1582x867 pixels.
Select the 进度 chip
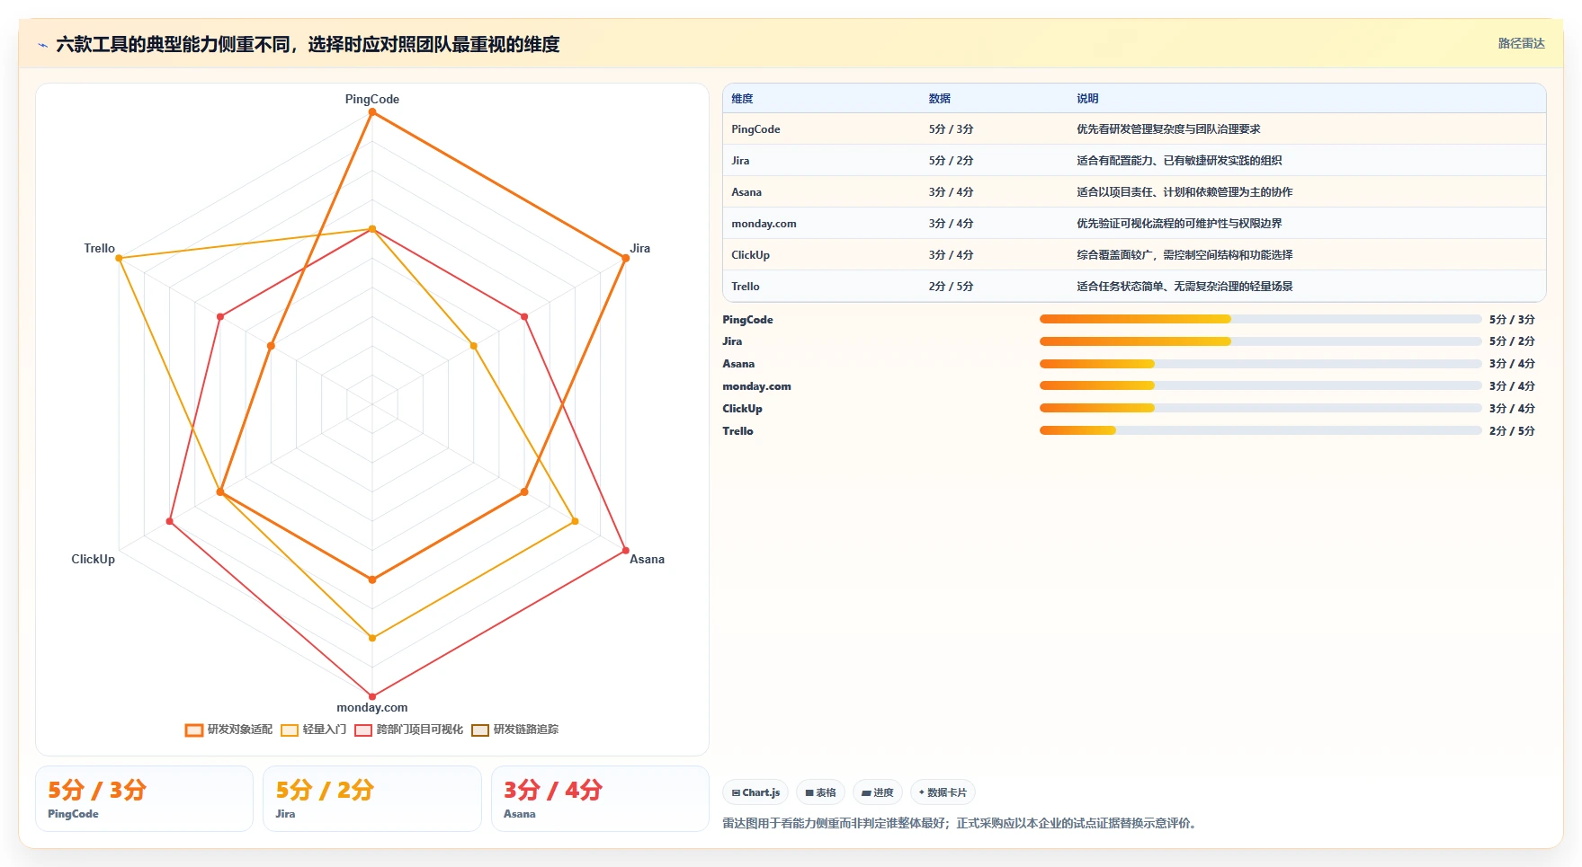coord(877,792)
